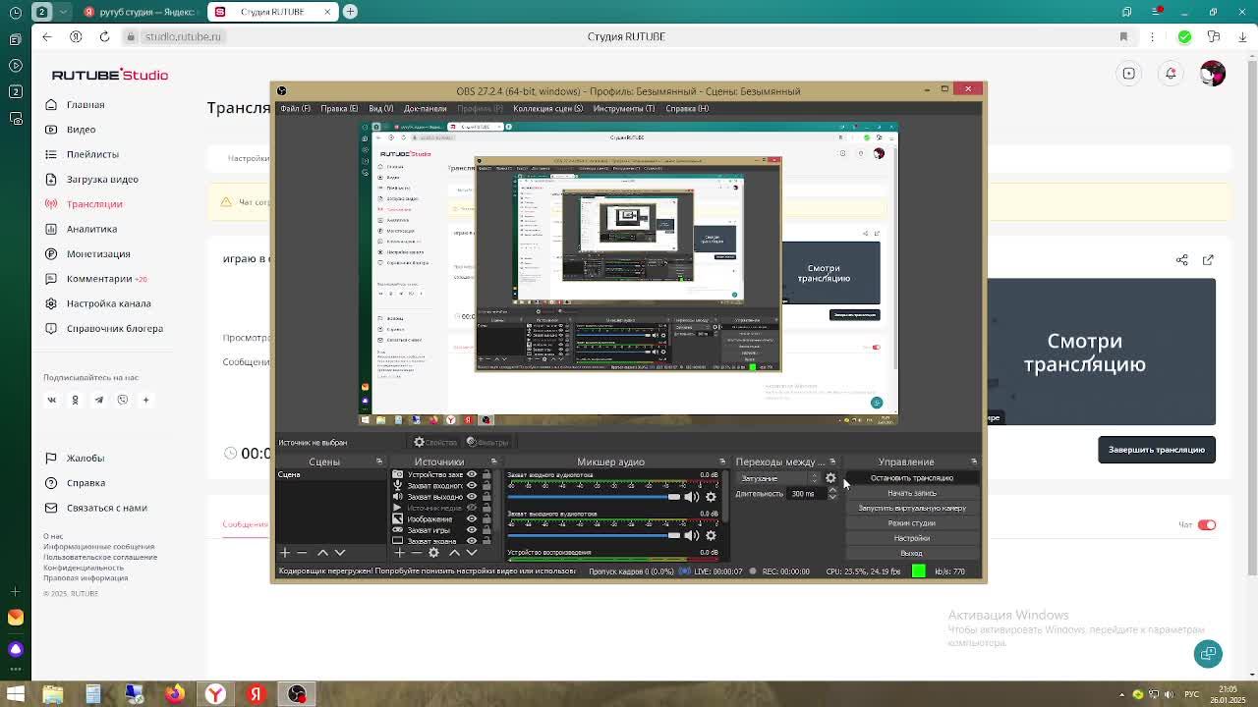The image size is (1258, 707).
Task: Toggle visibility of Захват выходного source
Action: click(471, 497)
